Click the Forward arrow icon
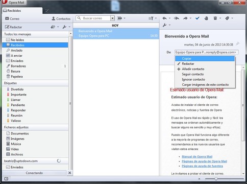Screen dimensions: 247x184 point(185,18)
